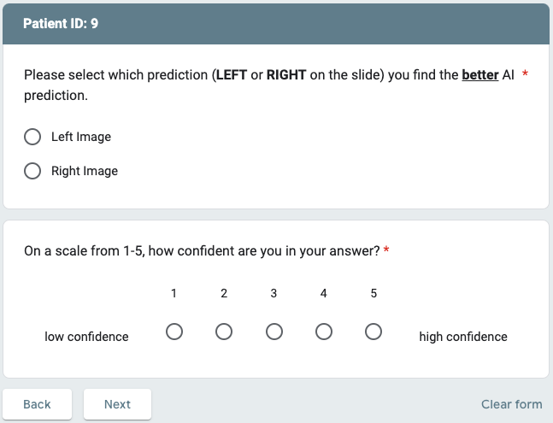Image resolution: width=553 pixels, height=423 pixels.
Task: Click the underlined word 'better' in question
Action: click(x=479, y=75)
